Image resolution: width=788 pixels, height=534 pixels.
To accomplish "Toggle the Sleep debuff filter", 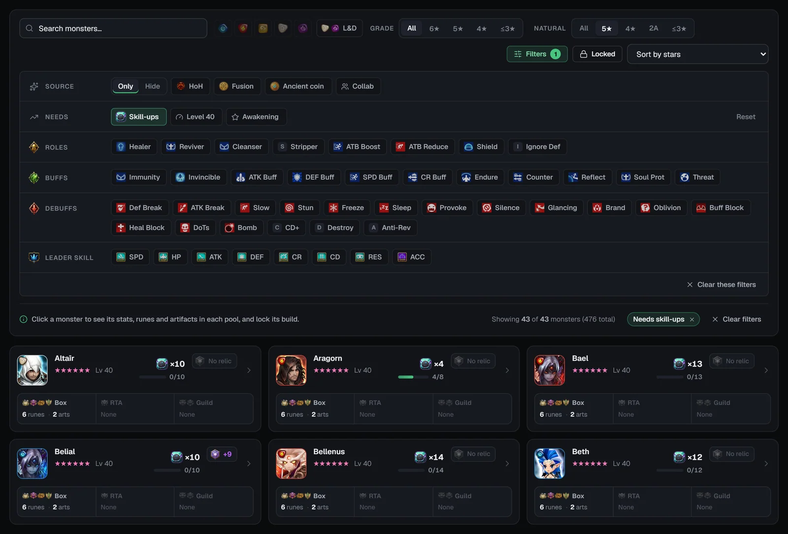I will pyautogui.click(x=396, y=208).
